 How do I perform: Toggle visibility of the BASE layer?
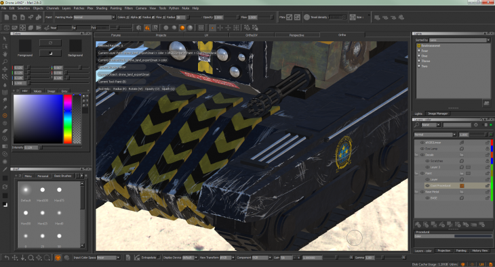[x=427, y=198]
